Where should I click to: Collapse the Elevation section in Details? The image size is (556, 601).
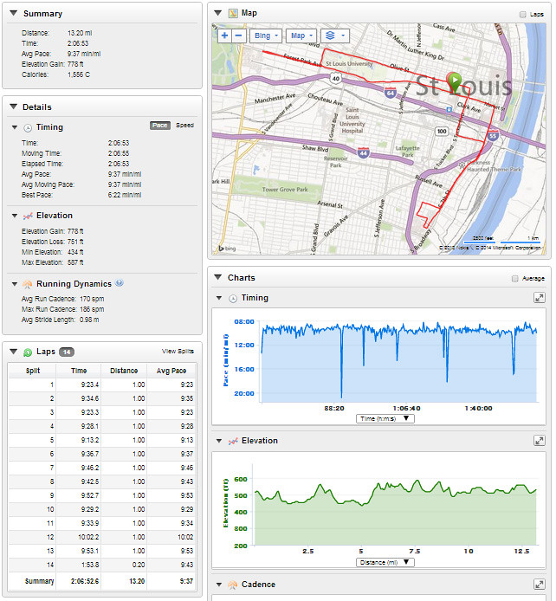(15, 216)
